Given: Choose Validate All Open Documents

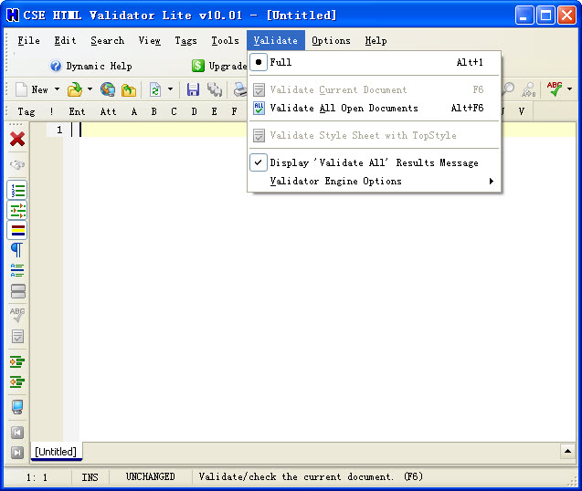Looking at the screenshot, I should coord(375,108).
